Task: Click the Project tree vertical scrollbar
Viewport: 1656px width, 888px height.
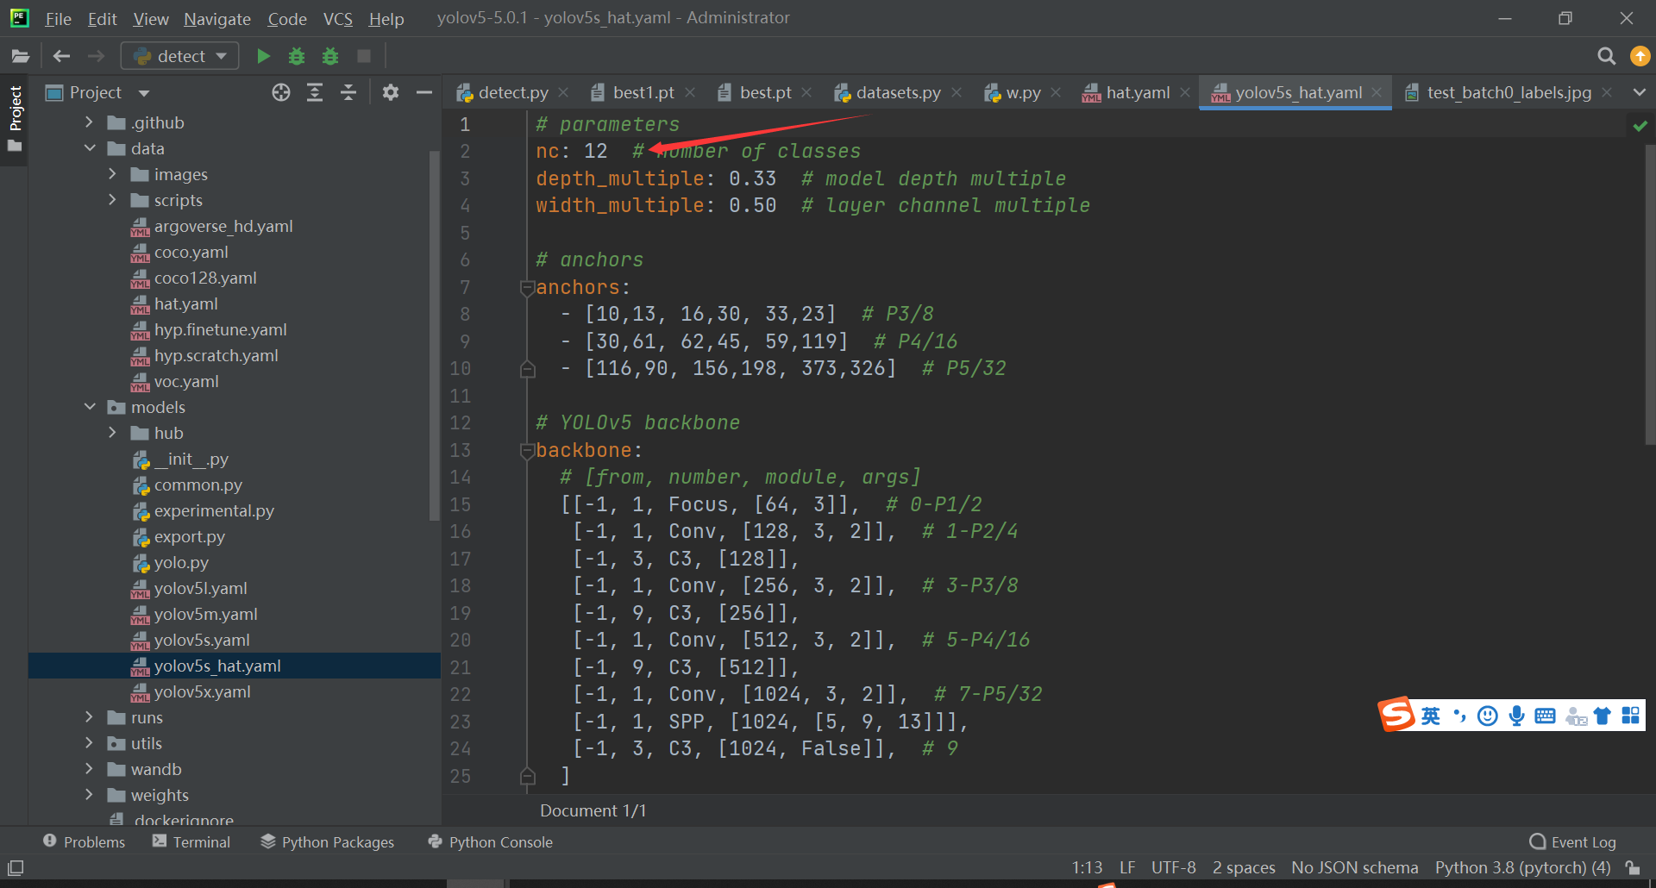Action: point(434,336)
